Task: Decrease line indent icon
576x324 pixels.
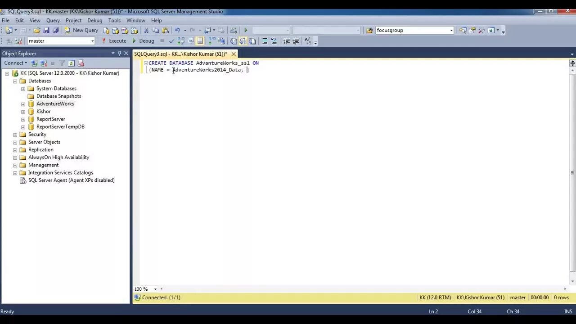Action: (x=286, y=41)
